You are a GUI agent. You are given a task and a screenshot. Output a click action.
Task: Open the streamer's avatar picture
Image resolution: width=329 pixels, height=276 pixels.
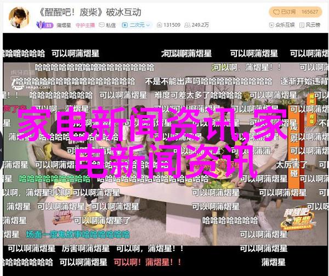19,16
